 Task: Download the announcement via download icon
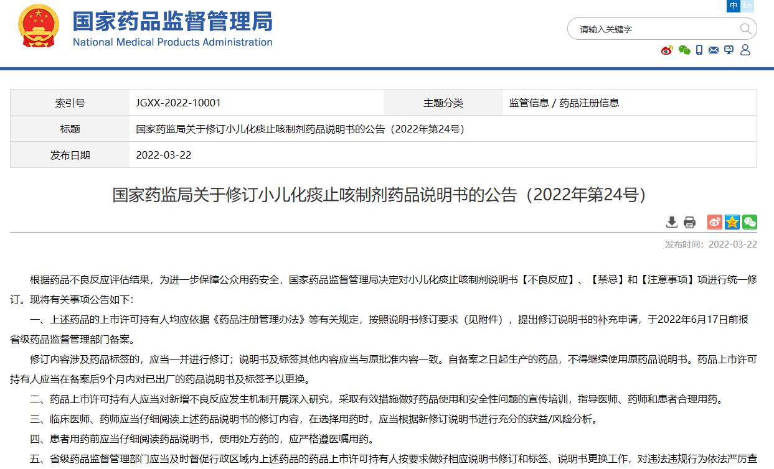(672, 222)
